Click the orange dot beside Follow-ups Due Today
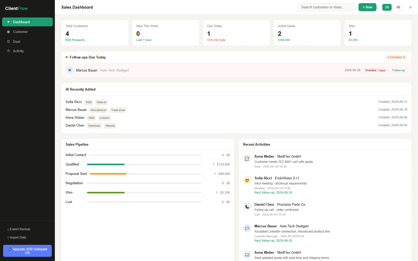The image size is (418, 261). click(x=67, y=57)
